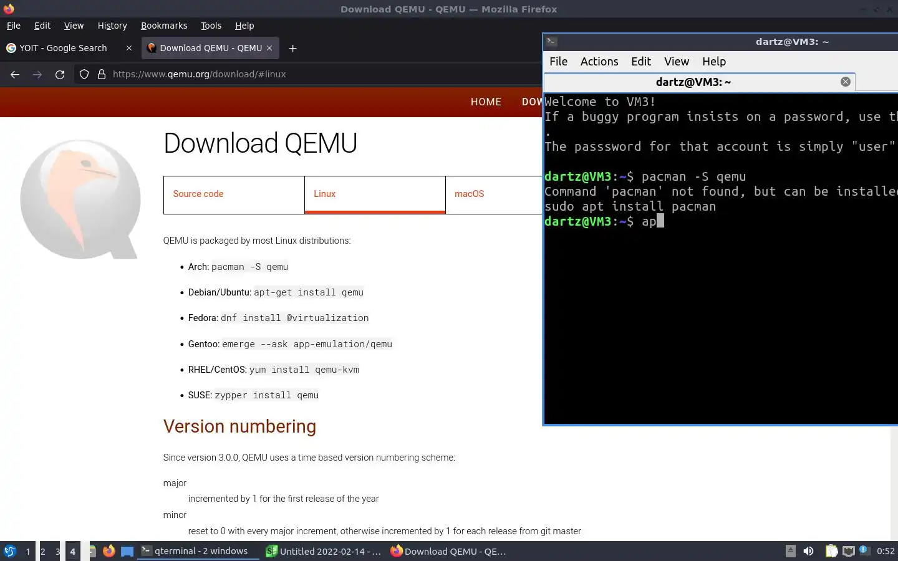This screenshot has width=898, height=561.
Task: Open the LXQt start menu bird icon
Action: click(9, 551)
